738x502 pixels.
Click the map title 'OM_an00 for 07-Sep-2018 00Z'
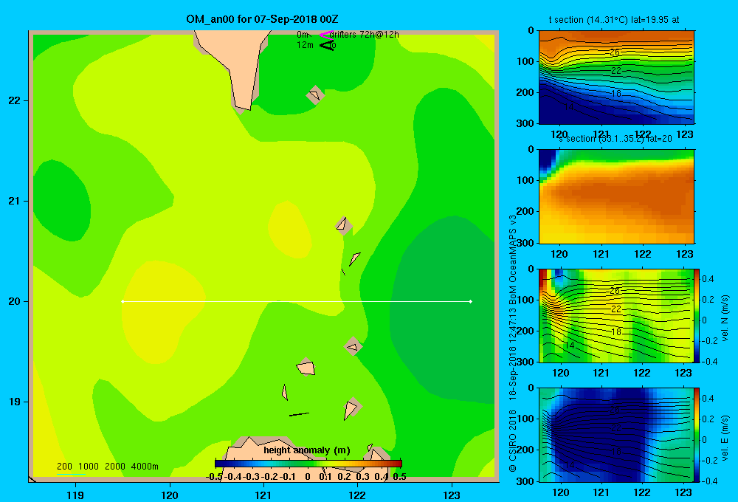[x=262, y=19]
